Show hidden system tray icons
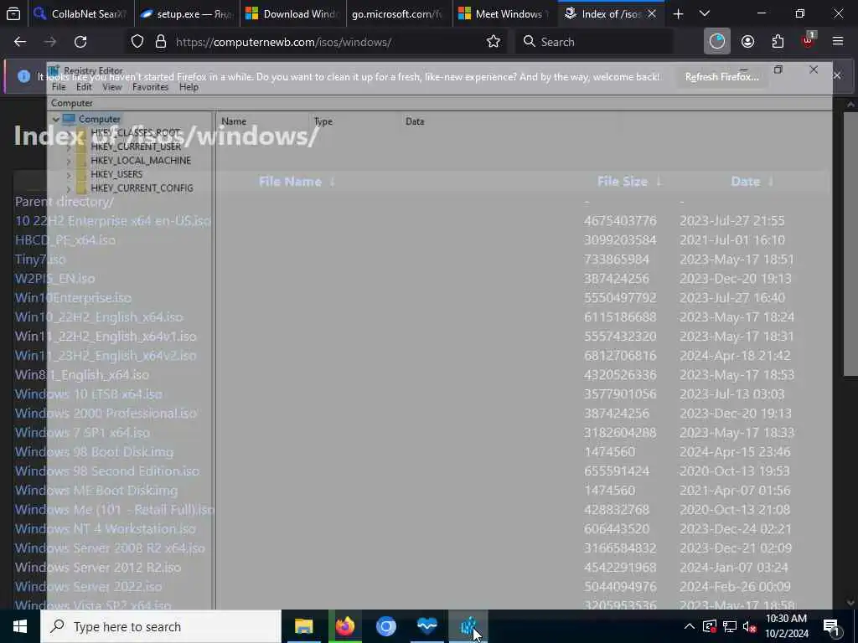This screenshot has height=643, width=858. click(x=690, y=626)
